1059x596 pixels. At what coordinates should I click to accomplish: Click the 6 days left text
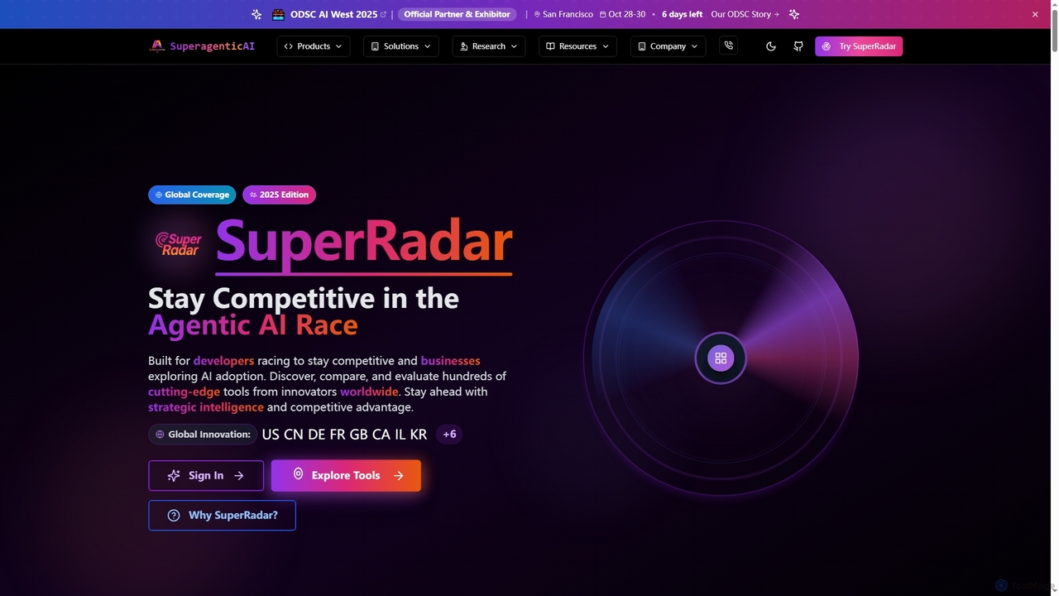pos(682,14)
